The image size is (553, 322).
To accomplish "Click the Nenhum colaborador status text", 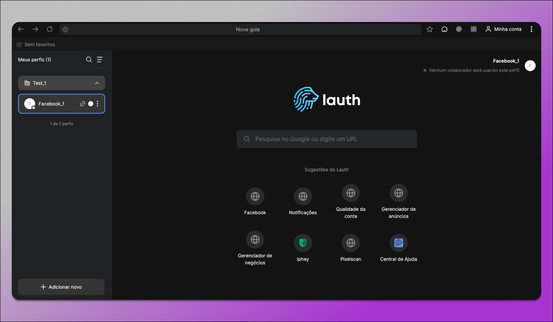I will click(474, 70).
